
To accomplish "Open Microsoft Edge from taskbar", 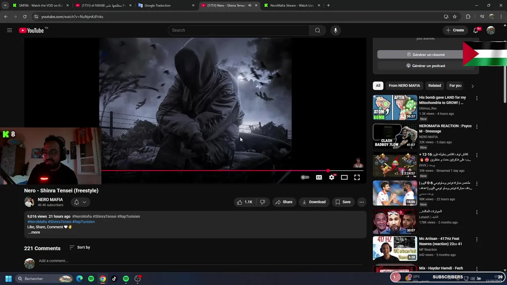I will coord(80,279).
